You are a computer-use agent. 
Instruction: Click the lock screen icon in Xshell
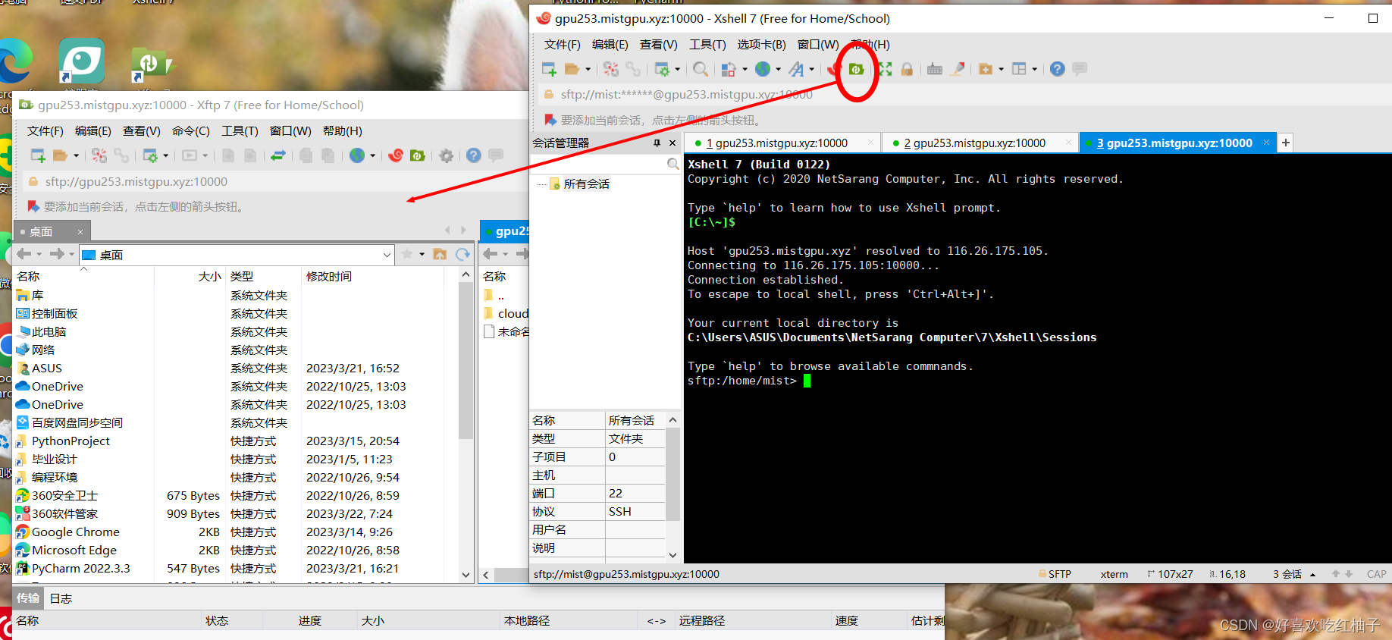(907, 69)
